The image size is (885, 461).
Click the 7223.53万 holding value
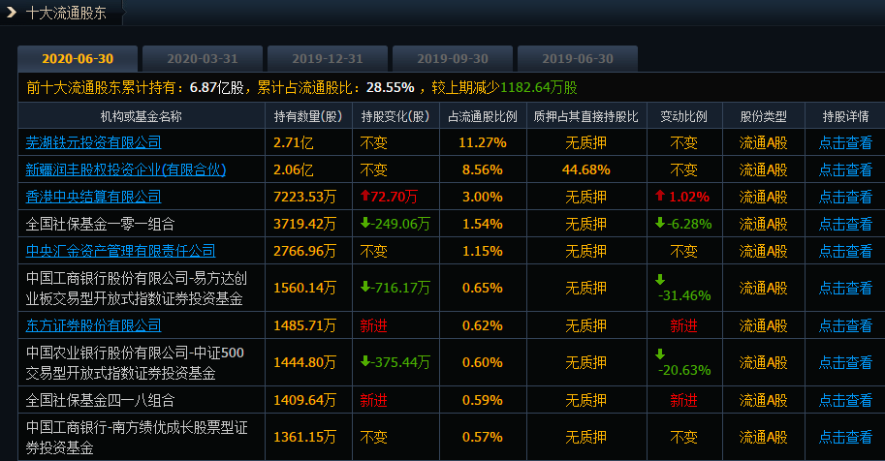click(x=304, y=197)
